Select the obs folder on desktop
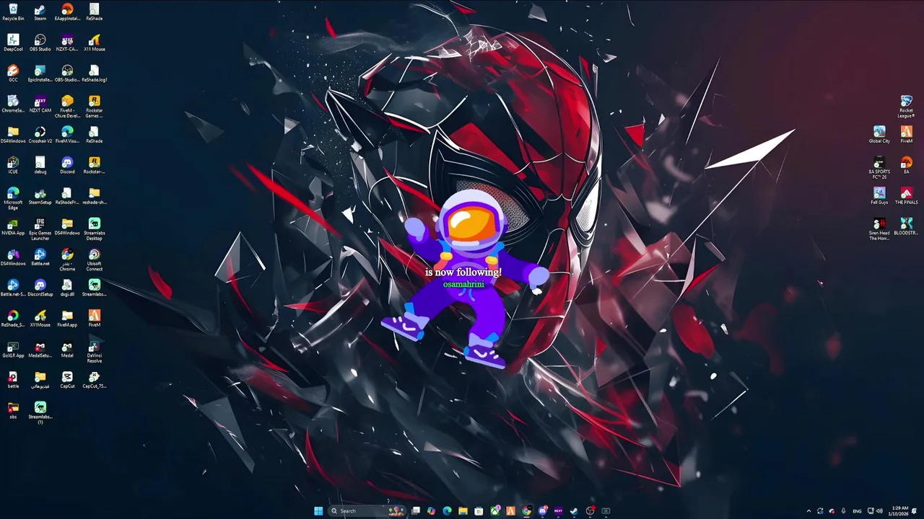 (x=13, y=410)
